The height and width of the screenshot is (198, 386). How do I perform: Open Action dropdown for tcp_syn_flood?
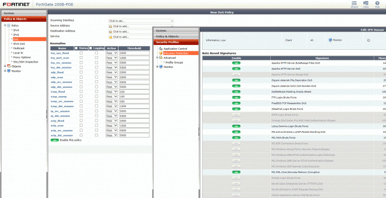[x=112, y=53]
